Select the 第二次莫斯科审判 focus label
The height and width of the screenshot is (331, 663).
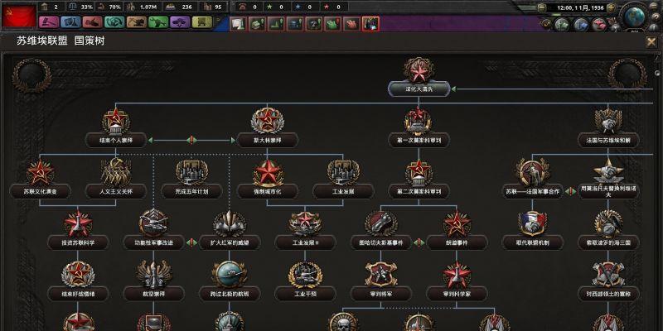tap(419, 191)
